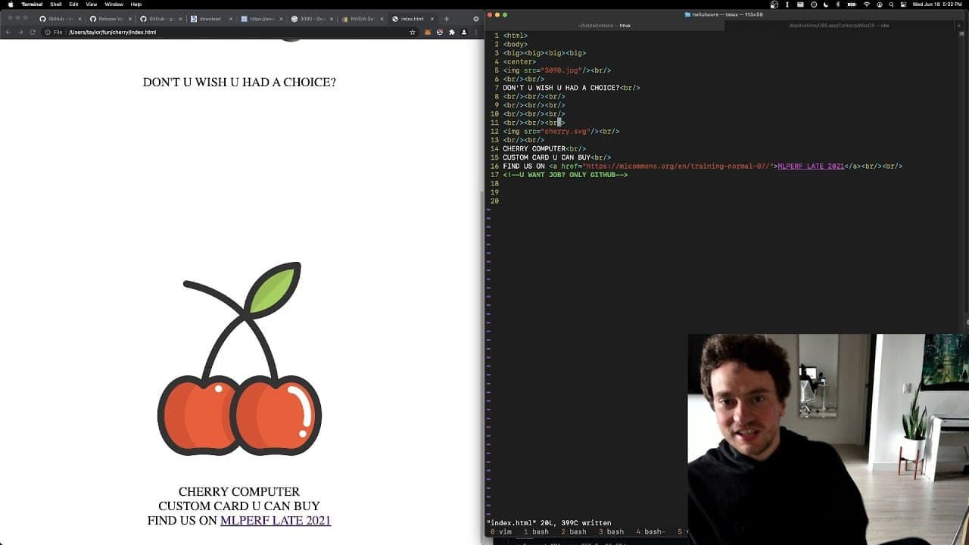Open the browser Extensions puzzle icon
Image resolution: width=969 pixels, height=545 pixels.
coord(452,33)
